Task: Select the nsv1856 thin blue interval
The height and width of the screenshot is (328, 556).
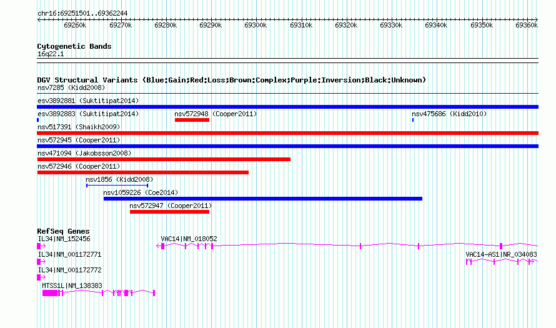Action: (x=117, y=186)
